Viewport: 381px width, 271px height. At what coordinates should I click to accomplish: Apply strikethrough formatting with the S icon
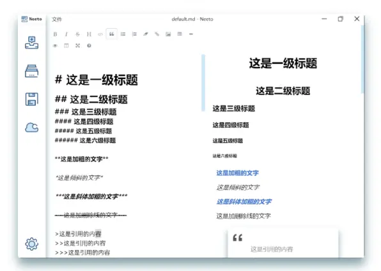click(x=77, y=34)
